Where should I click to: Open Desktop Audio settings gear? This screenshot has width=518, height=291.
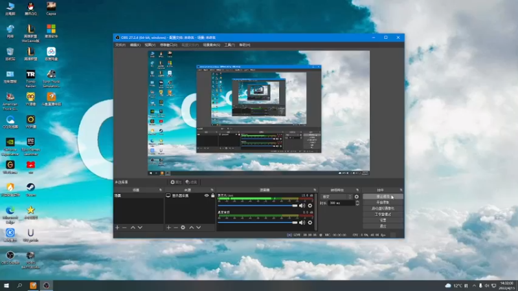[x=310, y=222]
